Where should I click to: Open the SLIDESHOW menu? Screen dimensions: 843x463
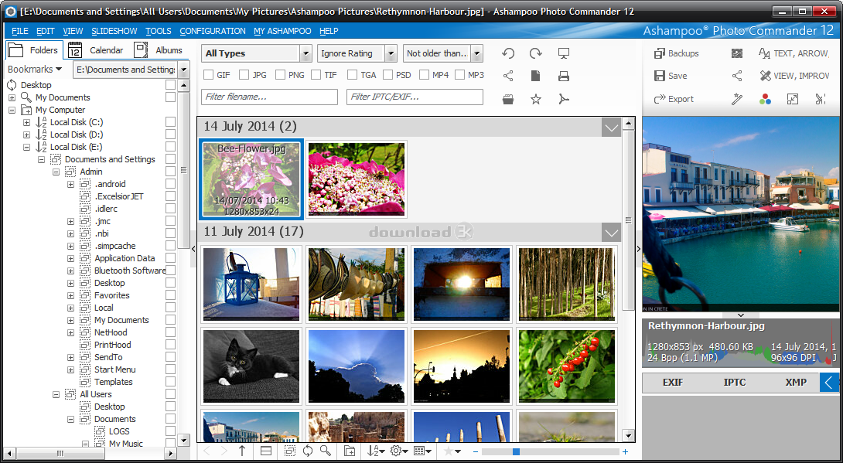coord(114,31)
